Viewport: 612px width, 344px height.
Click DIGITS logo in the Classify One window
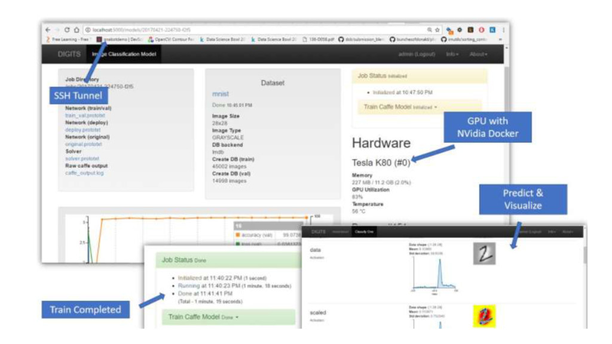click(x=319, y=232)
